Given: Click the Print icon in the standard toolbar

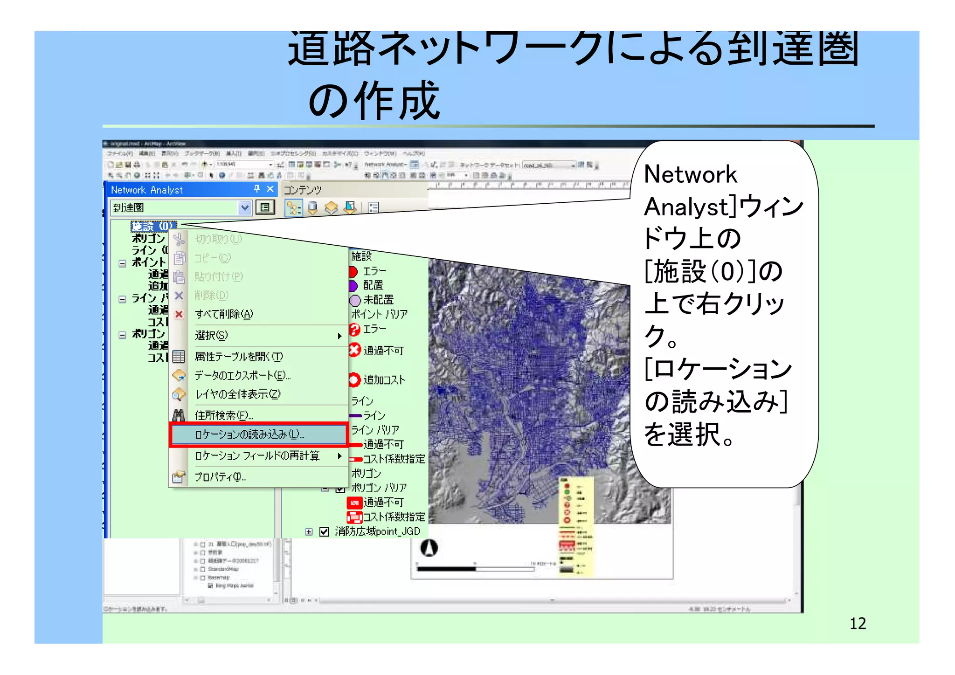Looking at the screenshot, I should (x=137, y=165).
